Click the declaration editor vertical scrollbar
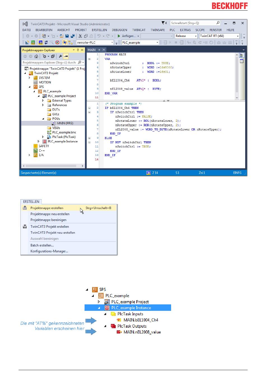The image size is (266, 383). (x=237, y=76)
